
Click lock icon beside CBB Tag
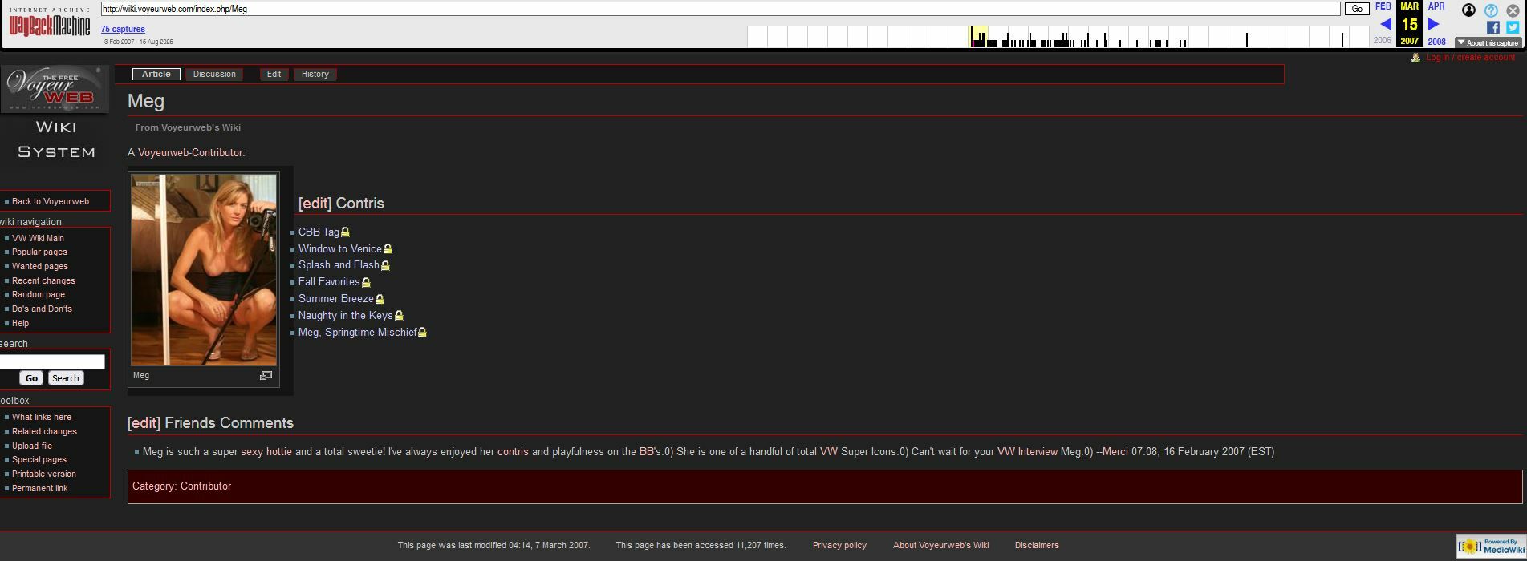click(x=345, y=232)
